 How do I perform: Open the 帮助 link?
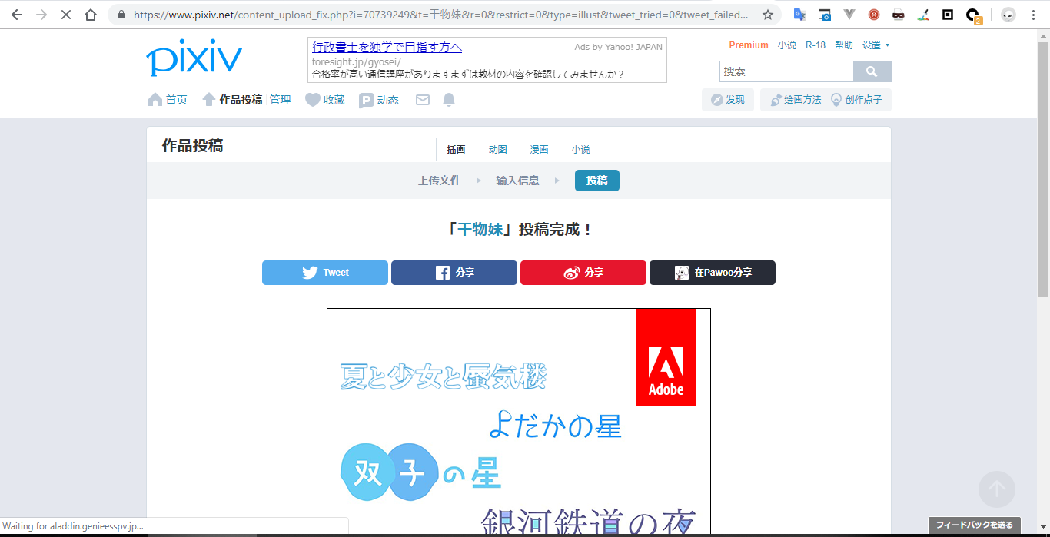pyautogui.click(x=844, y=45)
